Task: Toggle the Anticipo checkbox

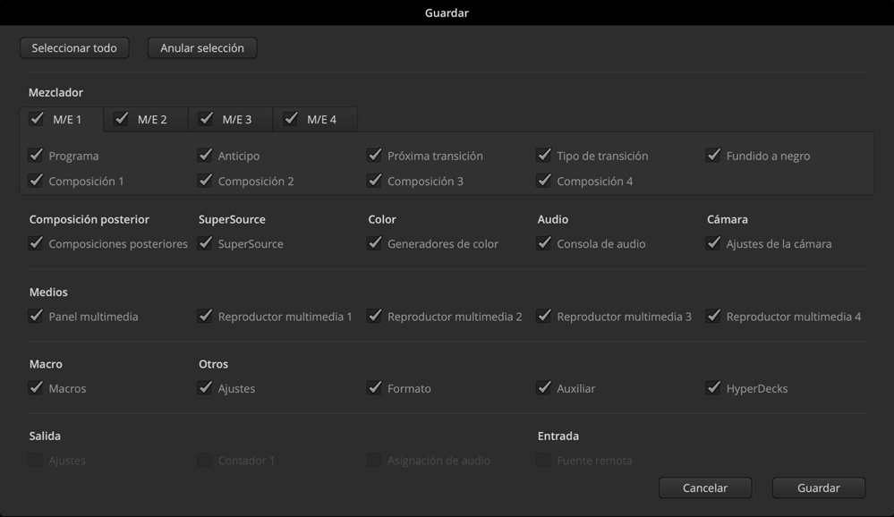Action: tap(206, 156)
